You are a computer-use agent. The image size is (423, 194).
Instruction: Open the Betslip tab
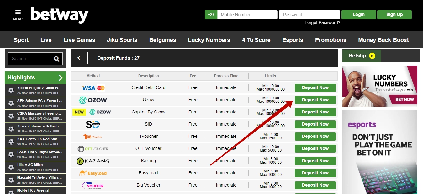[362, 56]
